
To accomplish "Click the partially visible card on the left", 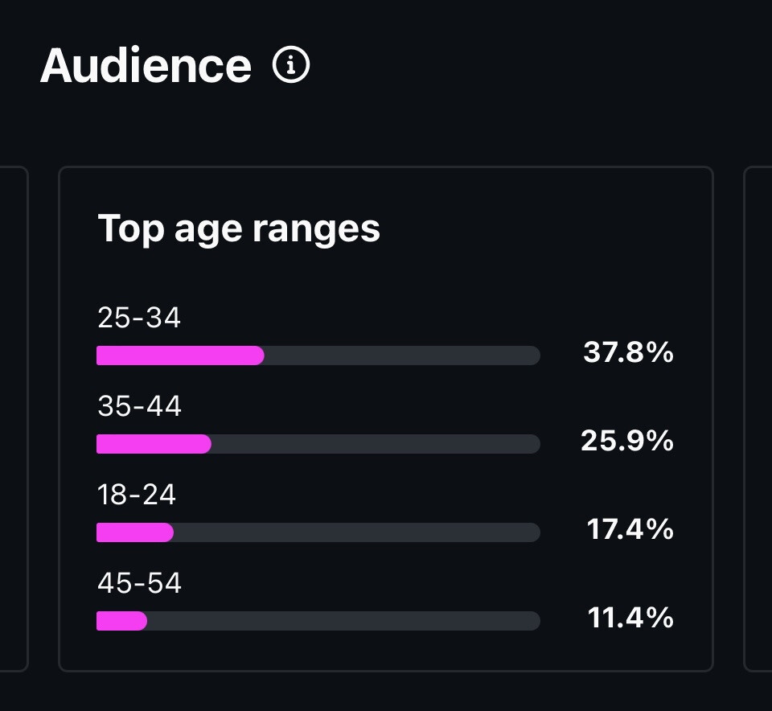I will coord(14,418).
